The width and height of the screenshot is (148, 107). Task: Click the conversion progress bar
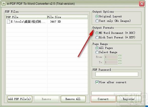coord(116,93)
